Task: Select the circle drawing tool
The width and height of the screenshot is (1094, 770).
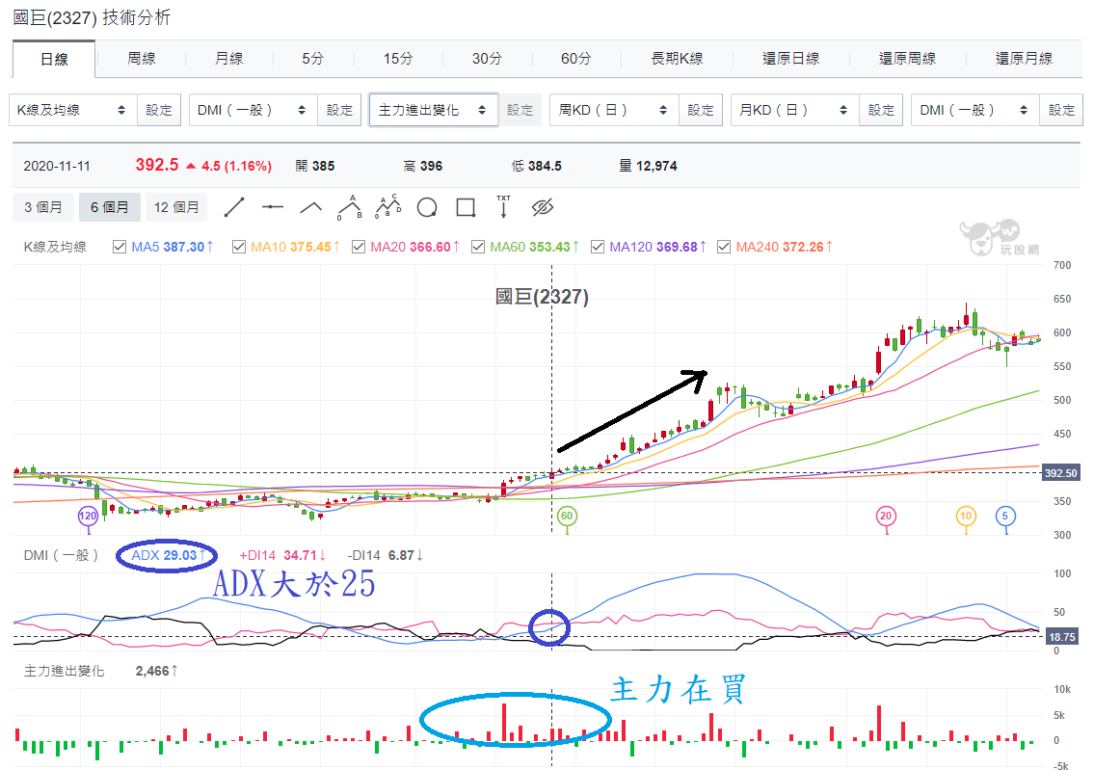Action: [426, 206]
